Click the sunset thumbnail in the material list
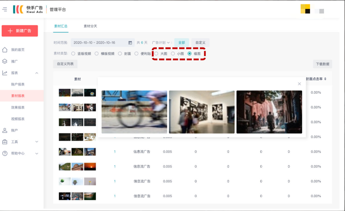The width and height of the screenshot is (345, 211). [90, 166]
